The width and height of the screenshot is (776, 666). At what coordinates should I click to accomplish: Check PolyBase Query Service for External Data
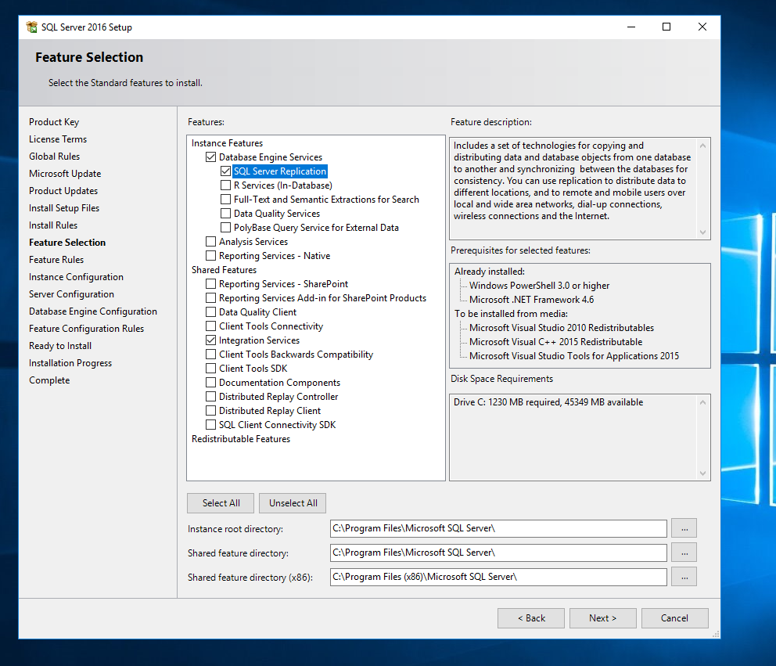225,227
